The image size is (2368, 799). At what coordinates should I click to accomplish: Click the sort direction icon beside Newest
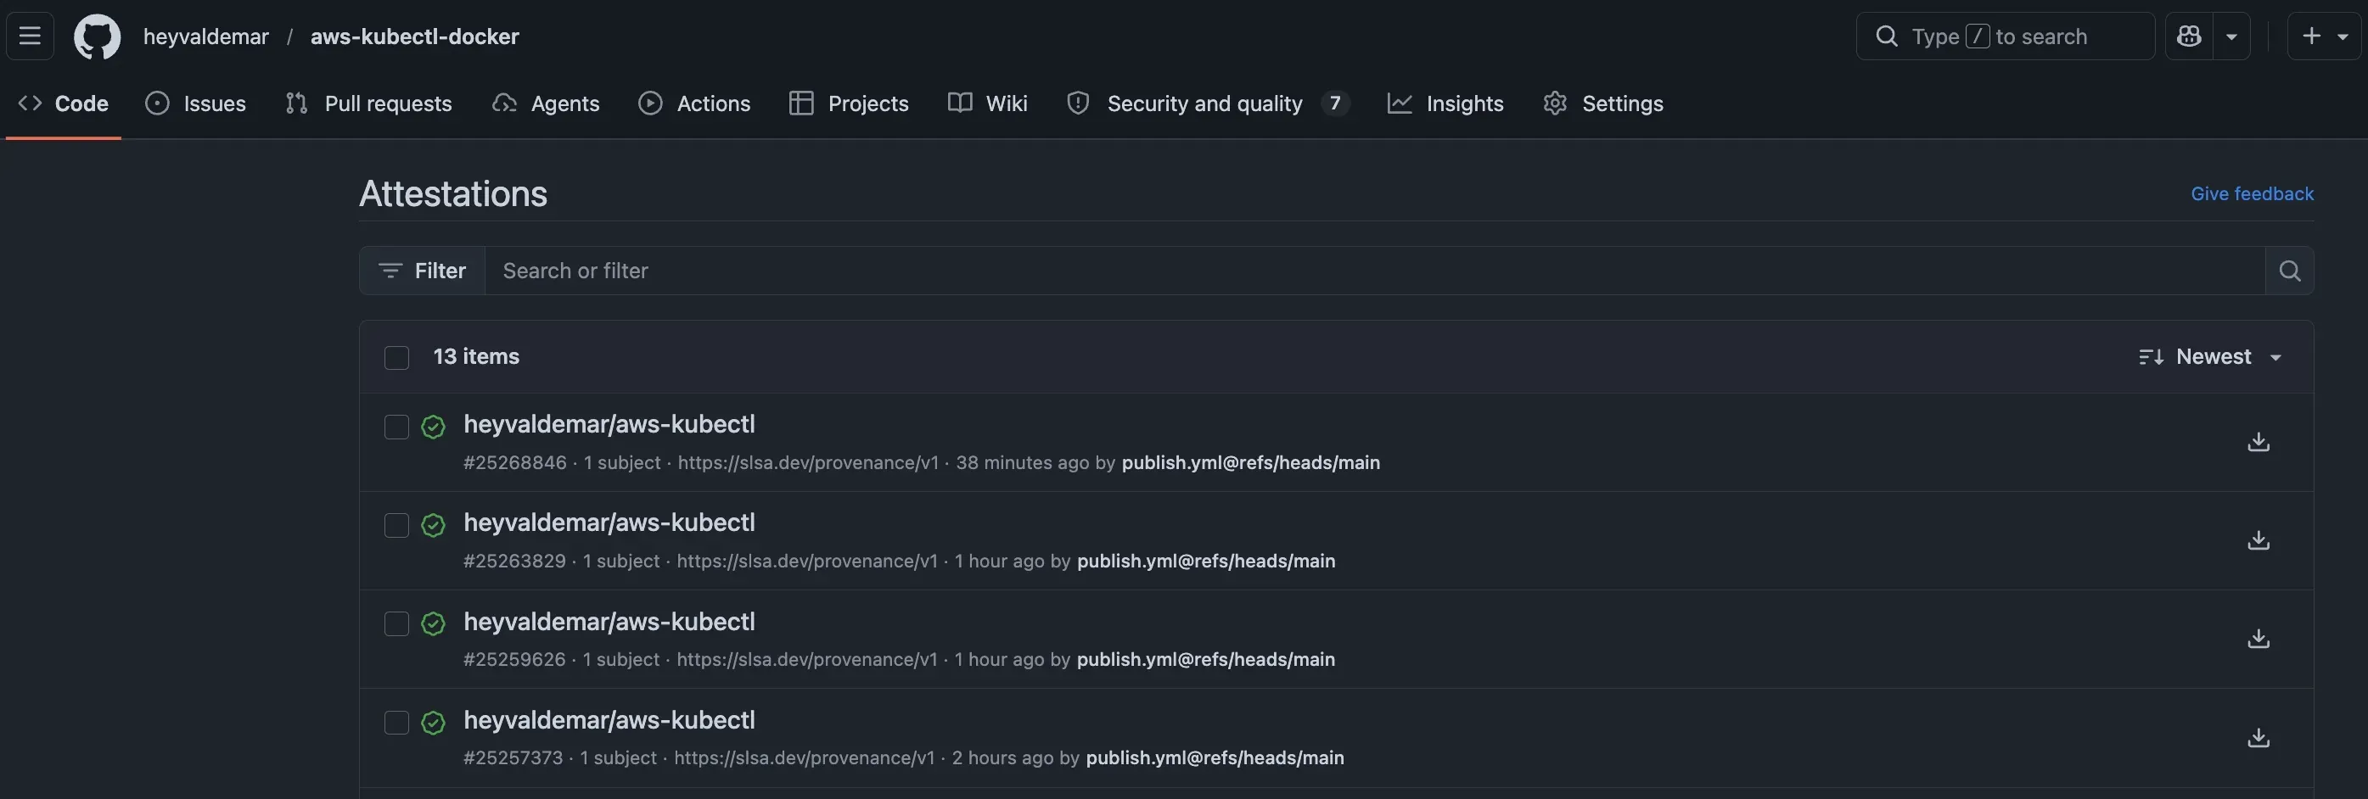(2151, 356)
